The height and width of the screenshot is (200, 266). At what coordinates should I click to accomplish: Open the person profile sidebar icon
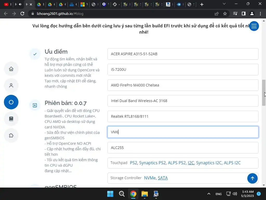pos(11,85)
